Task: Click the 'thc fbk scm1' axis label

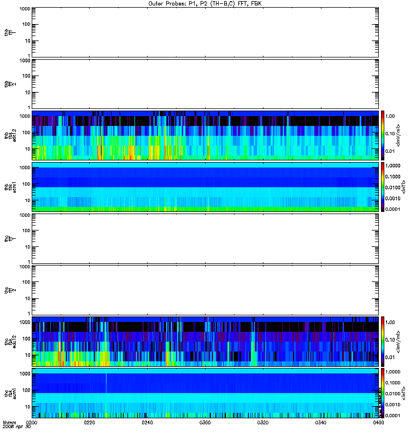Action: 10,393
